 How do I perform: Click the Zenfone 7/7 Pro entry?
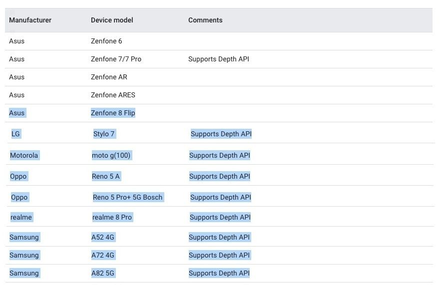pyautogui.click(x=116, y=59)
